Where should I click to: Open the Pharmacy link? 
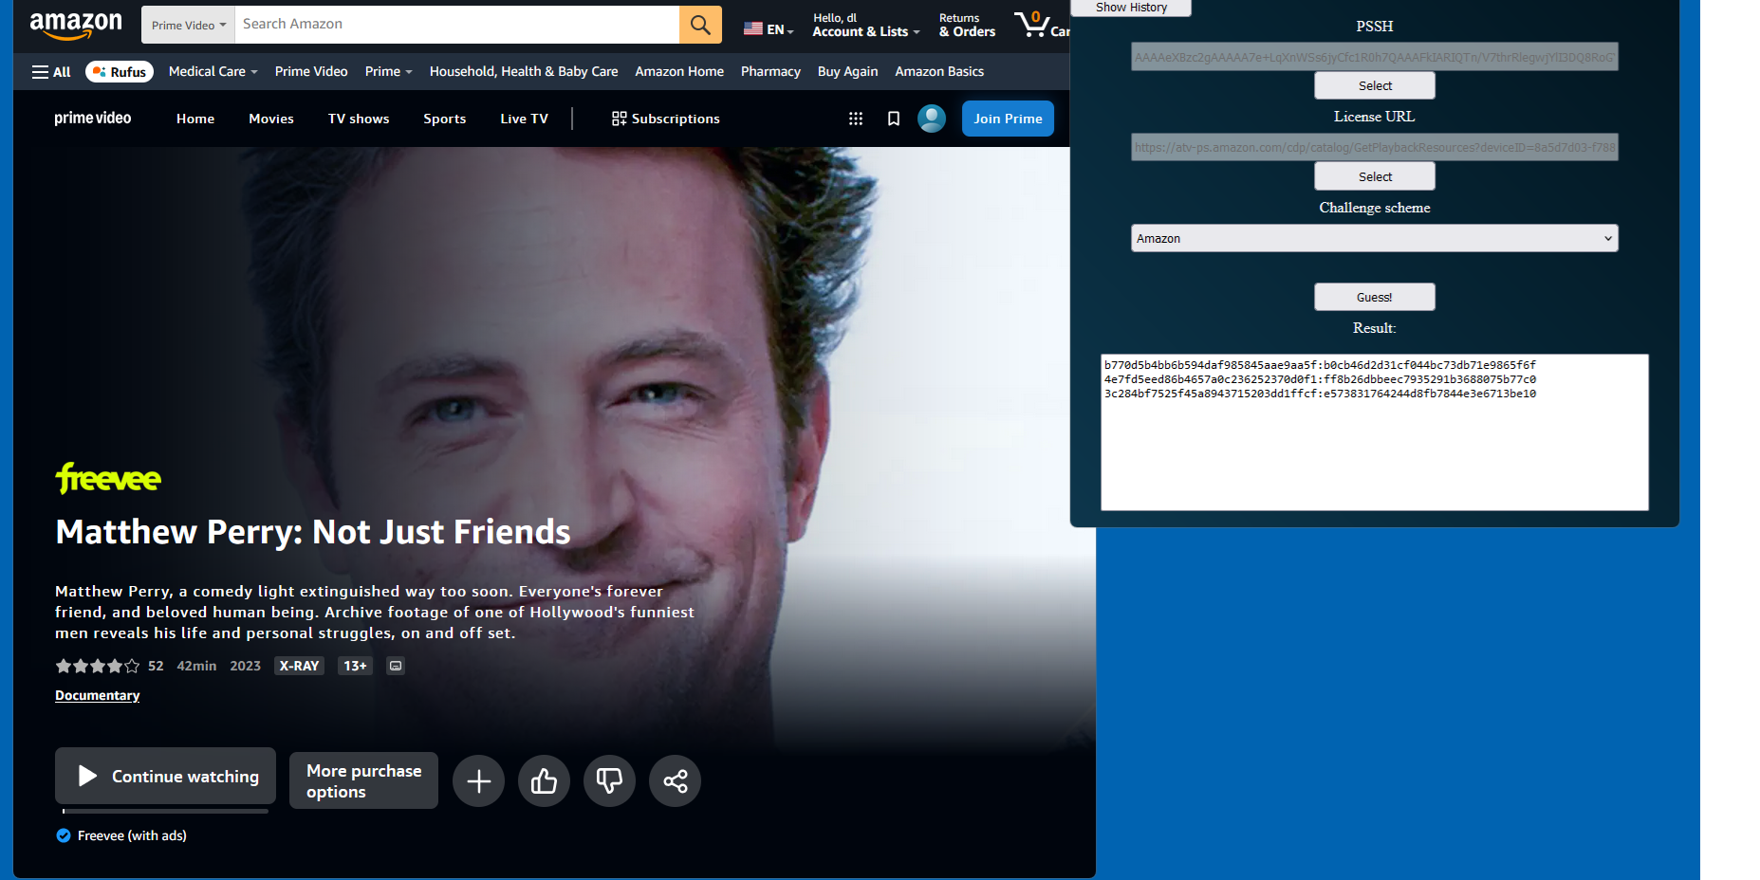click(770, 72)
